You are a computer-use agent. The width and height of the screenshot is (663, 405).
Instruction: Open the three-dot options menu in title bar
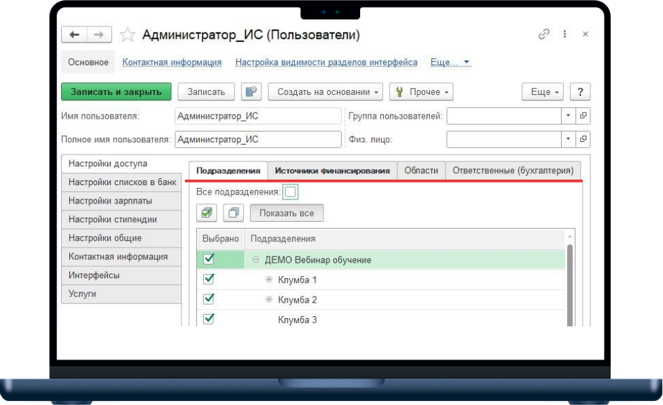pyautogui.click(x=565, y=34)
